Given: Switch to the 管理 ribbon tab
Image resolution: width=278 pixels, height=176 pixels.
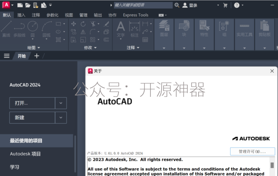Looking at the screenshot, I should coord(83,15).
